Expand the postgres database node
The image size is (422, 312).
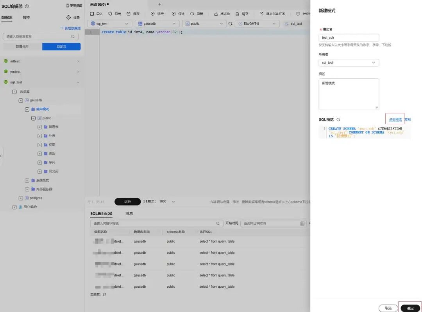coord(21,198)
